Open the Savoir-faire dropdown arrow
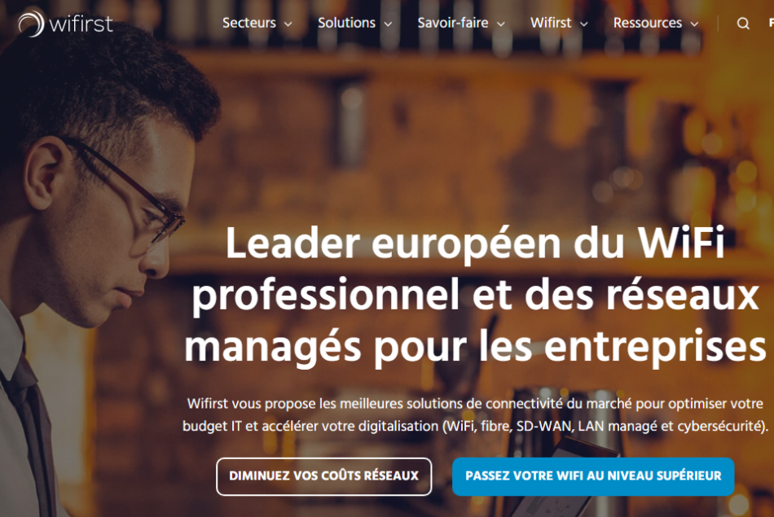The width and height of the screenshot is (774, 517). (500, 24)
